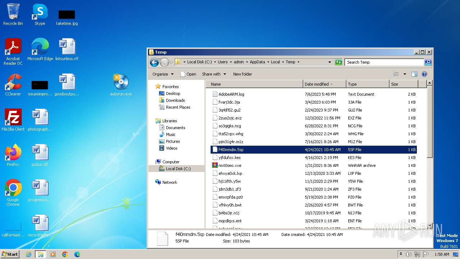The image size is (460, 259).
Task: Select listsunless.rtf on the desktop
Action: click(x=67, y=50)
